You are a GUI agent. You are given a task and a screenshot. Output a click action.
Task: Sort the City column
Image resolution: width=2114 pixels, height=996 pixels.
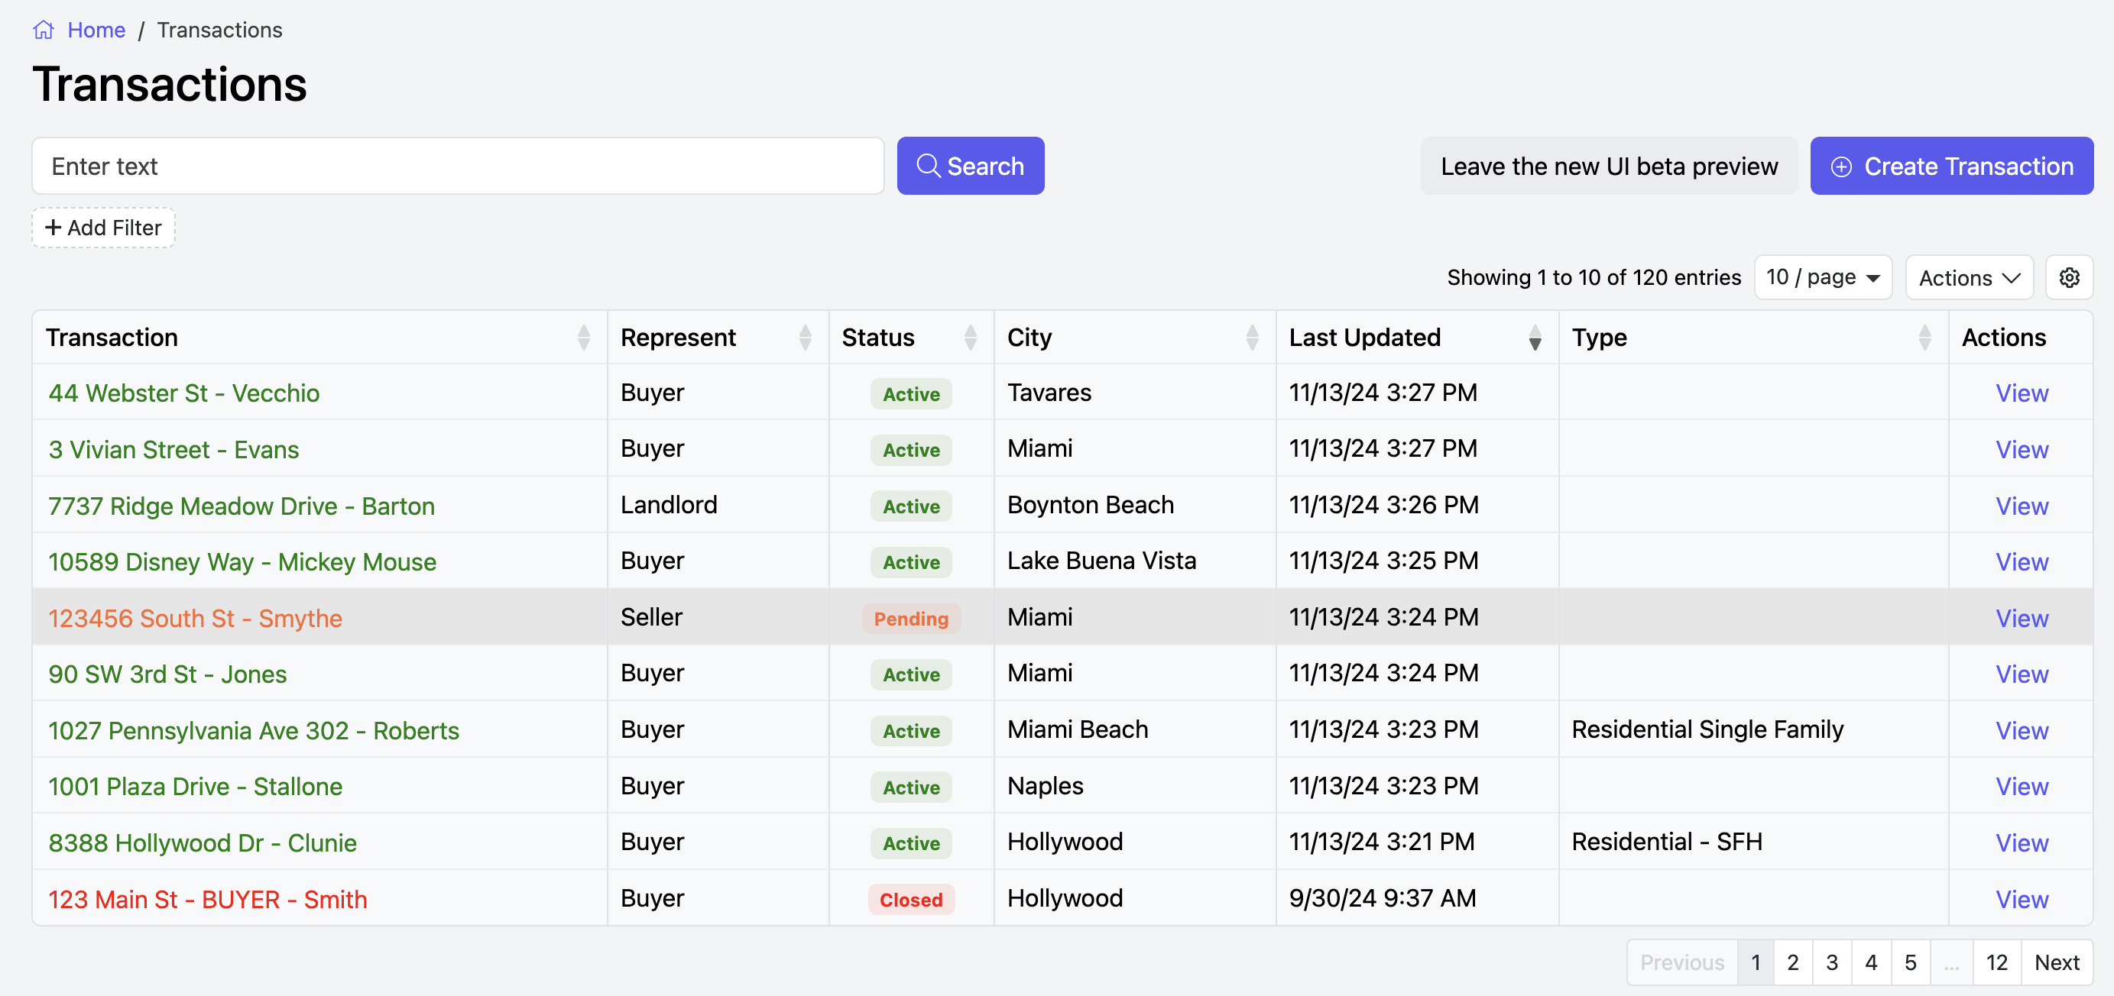(1251, 338)
